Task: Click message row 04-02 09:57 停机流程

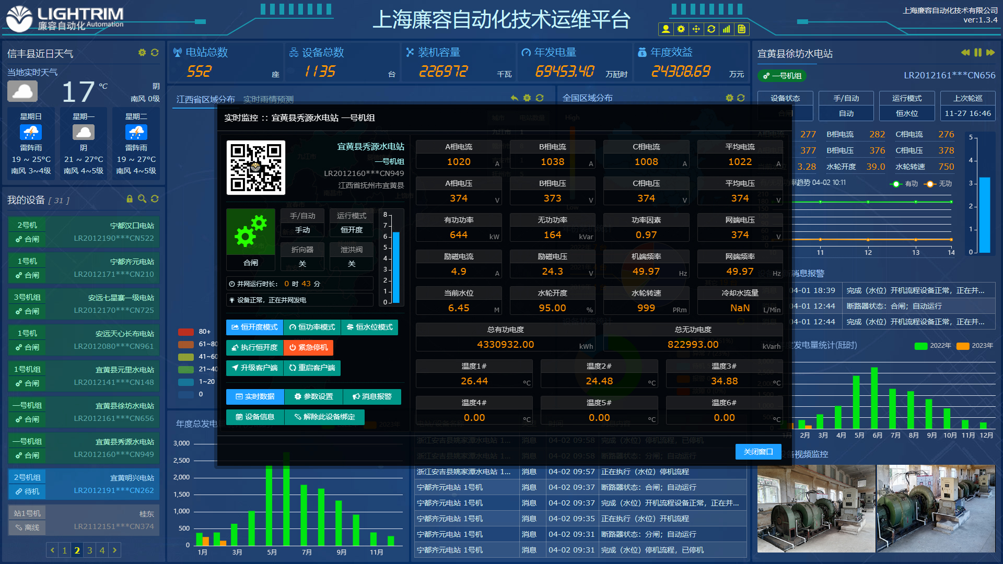Action: point(581,472)
